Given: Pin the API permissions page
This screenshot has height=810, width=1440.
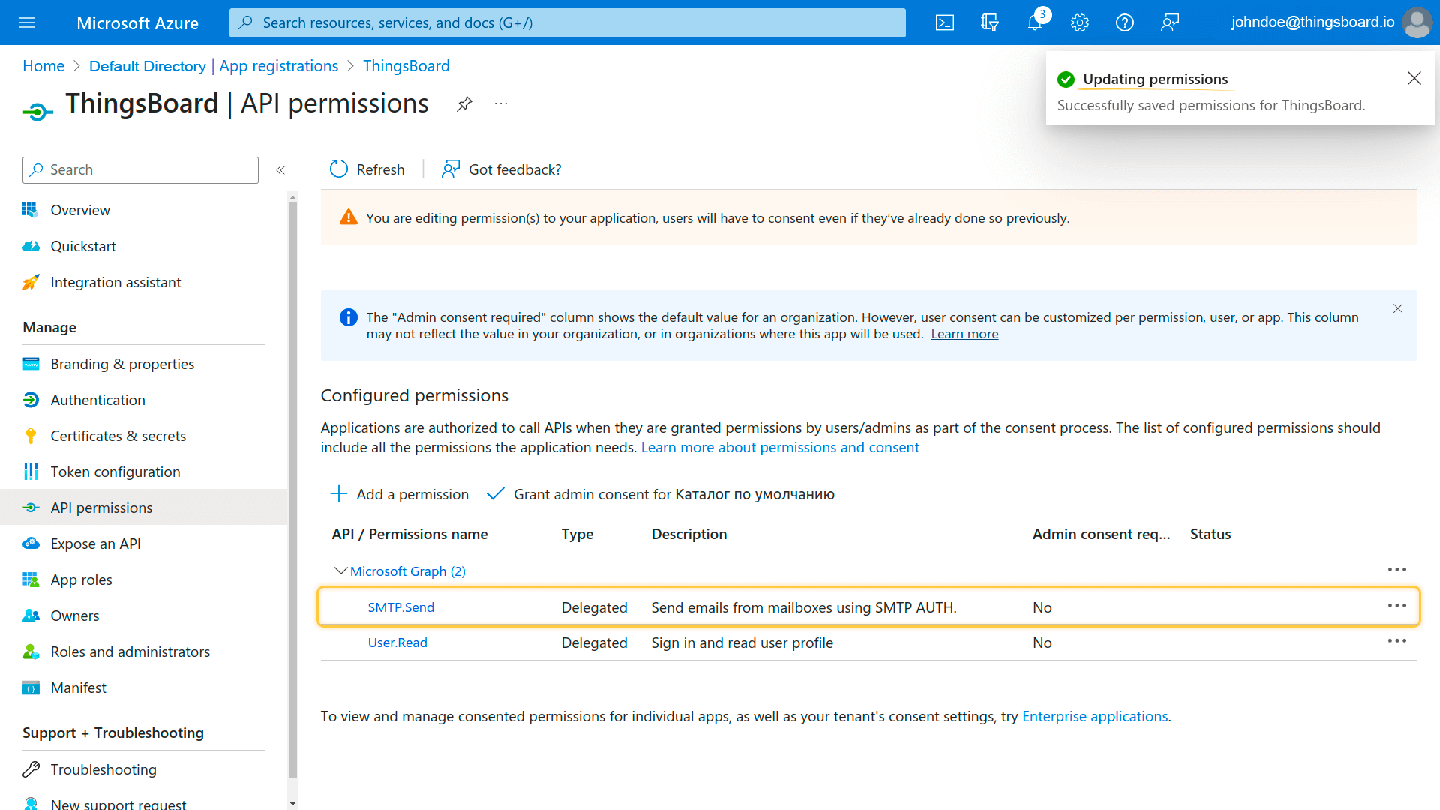Looking at the screenshot, I should pos(464,104).
